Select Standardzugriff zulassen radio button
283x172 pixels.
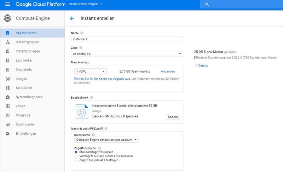(76, 152)
